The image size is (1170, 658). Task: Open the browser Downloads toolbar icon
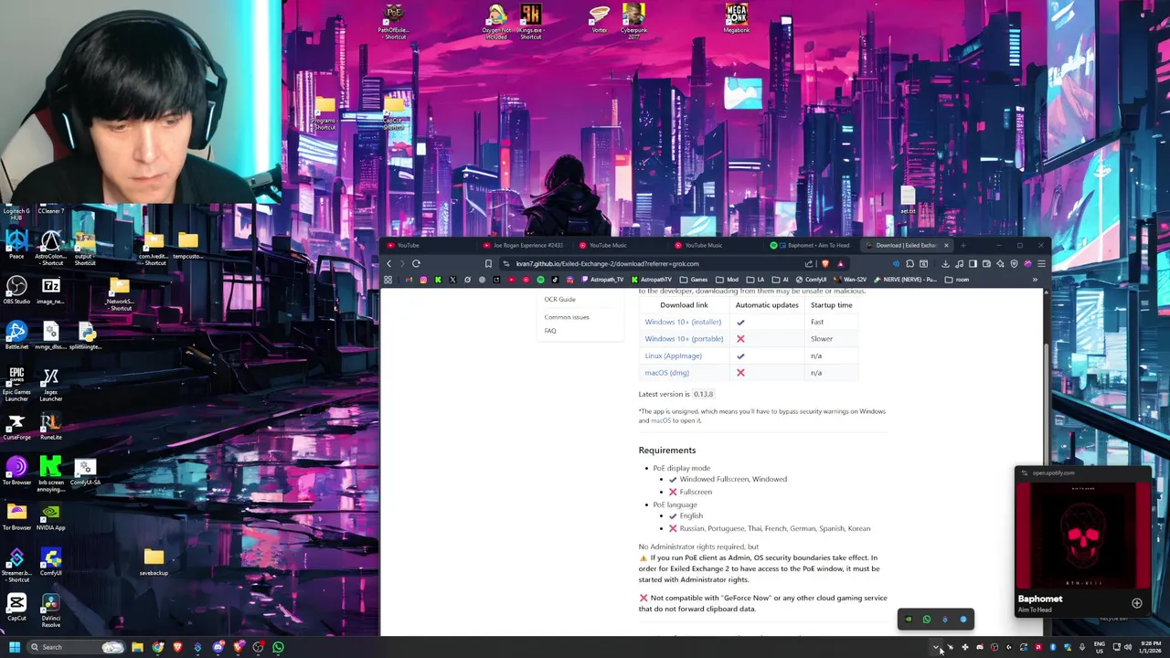(x=945, y=263)
